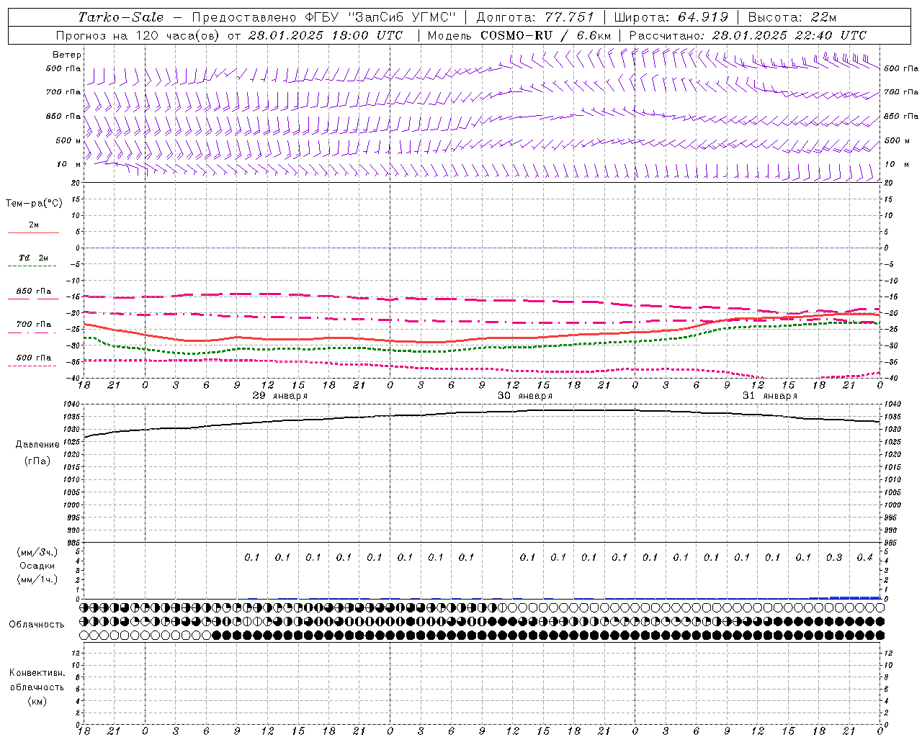
Task: Select the forecast text "Прогноз на 120 часа(ов)"
Action: coord(139,35)
